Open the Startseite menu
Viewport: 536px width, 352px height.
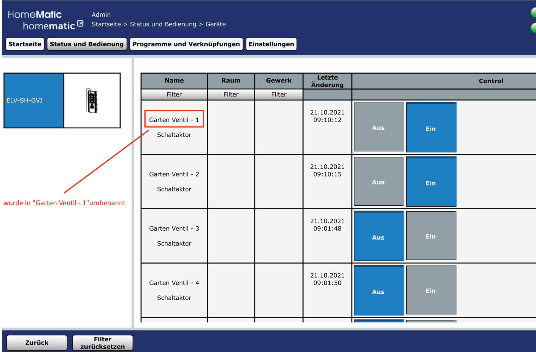point(25,44)
